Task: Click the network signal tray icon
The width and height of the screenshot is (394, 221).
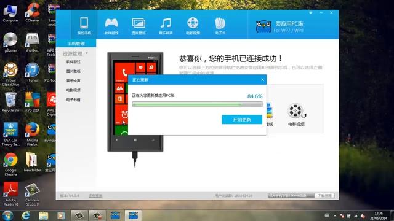Action: [356, 215]
